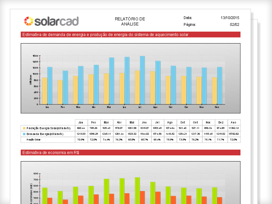This screenshot has height=204, width=272.
Task: Click the solar fraction 70.9%
Action: pos(81,139)
